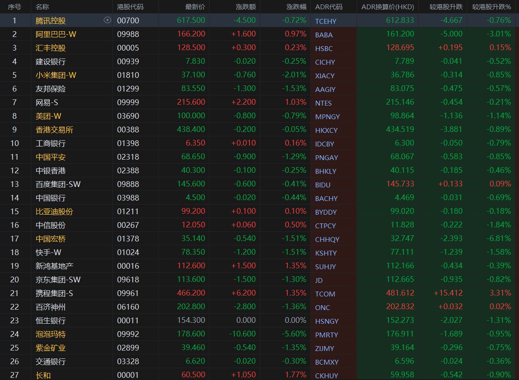Click the BABA ADR code

[x=324, y=35]
